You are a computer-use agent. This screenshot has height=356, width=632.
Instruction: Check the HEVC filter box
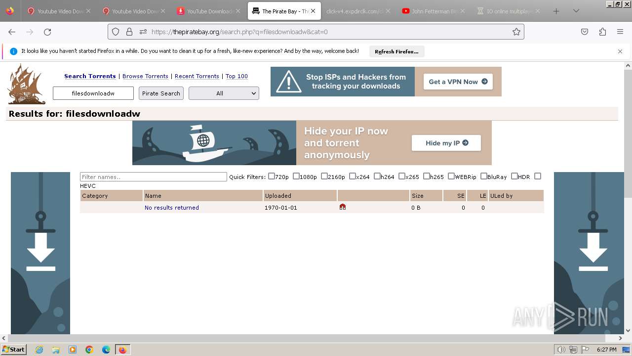(x=538, y=176)
